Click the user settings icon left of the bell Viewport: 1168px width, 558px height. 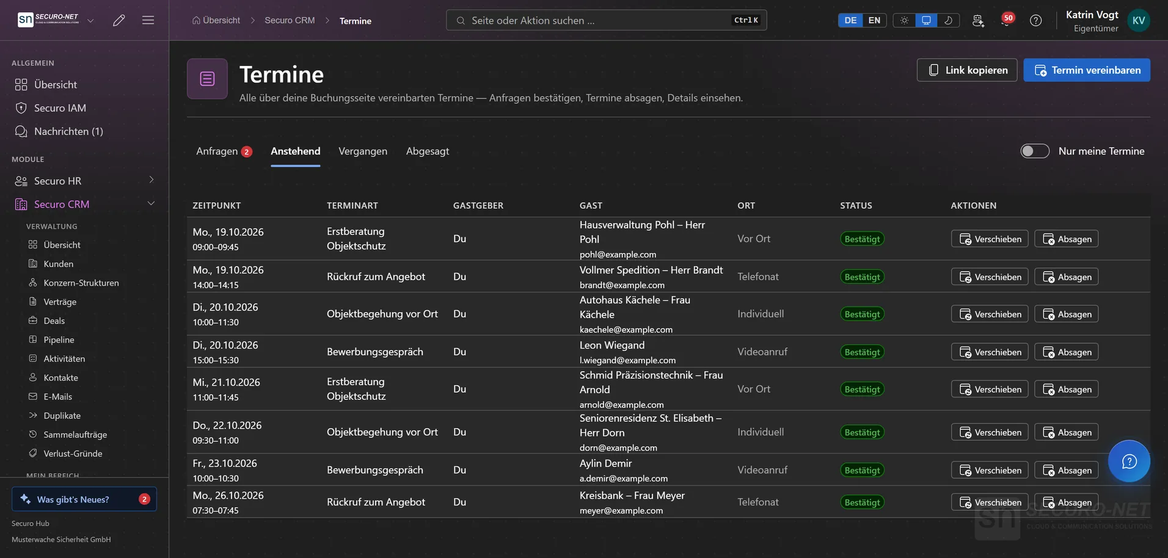(x=978, y=20)
